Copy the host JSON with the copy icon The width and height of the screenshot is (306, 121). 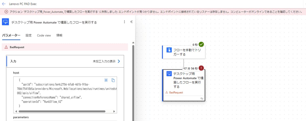coord(113,80)
